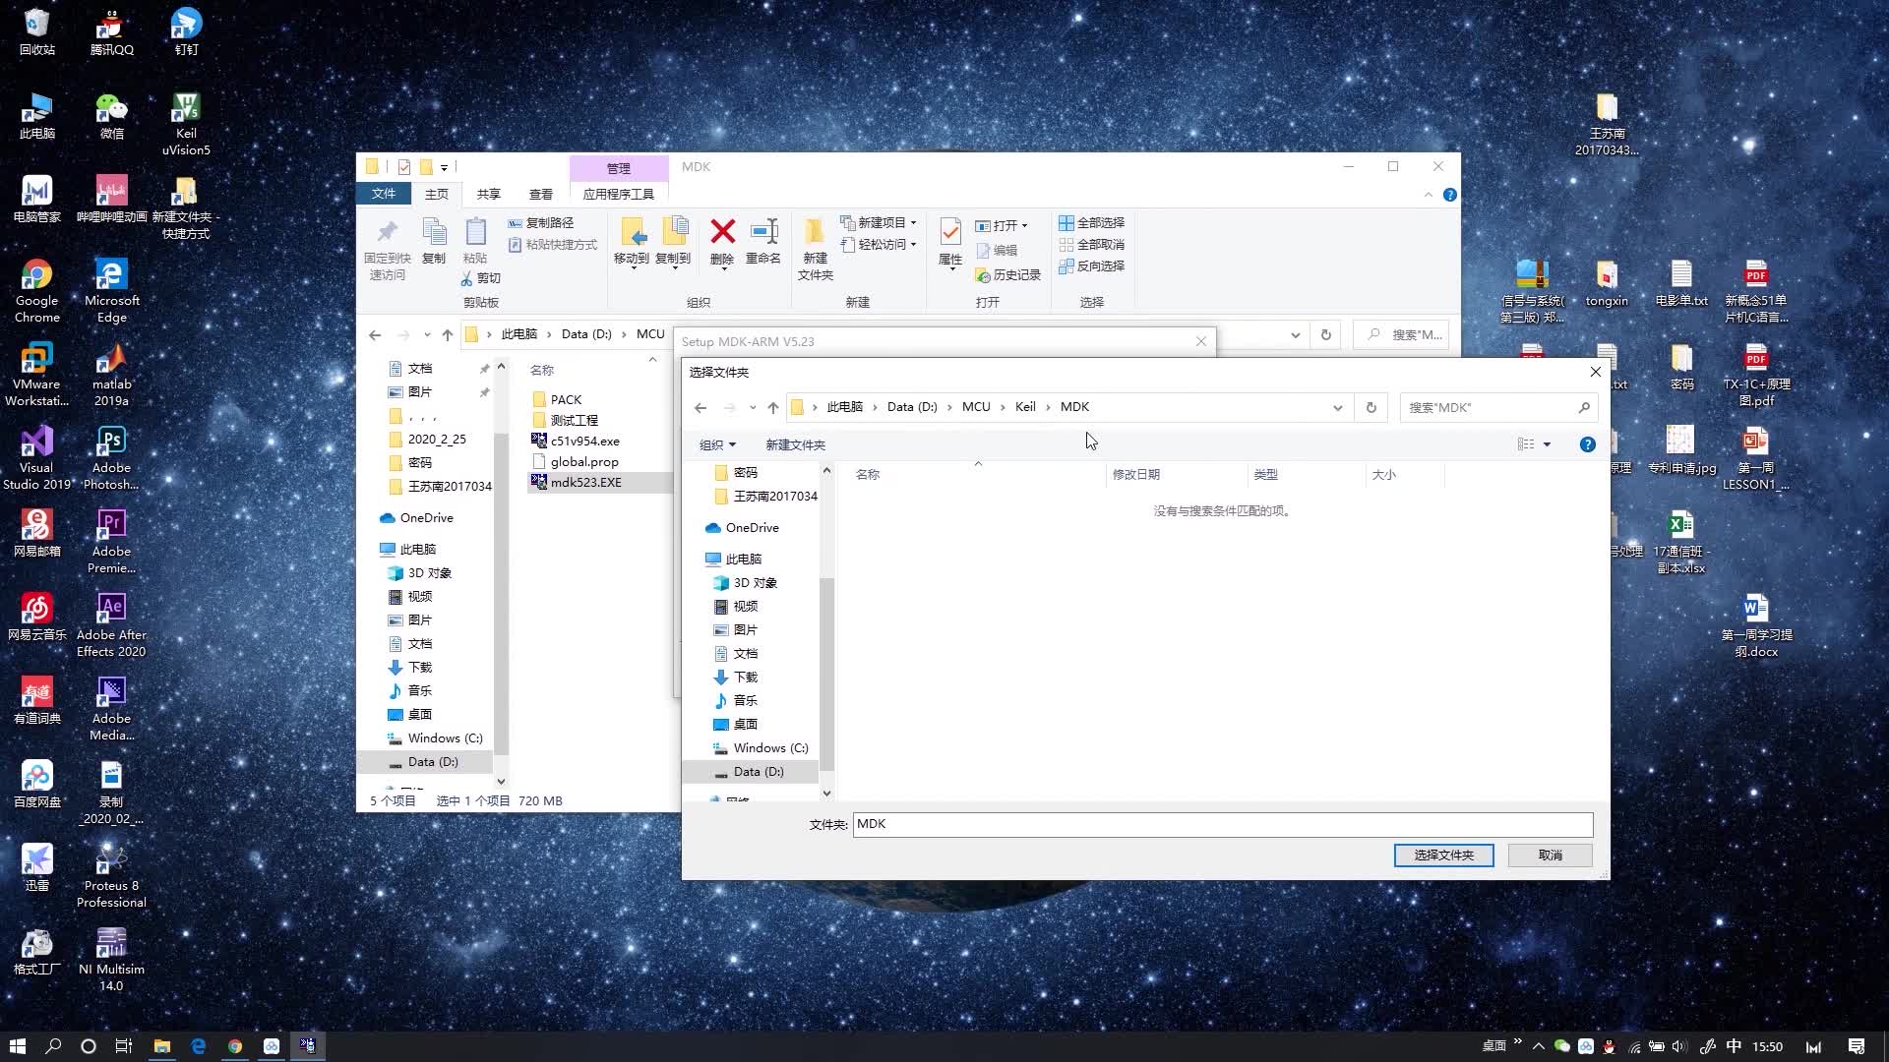Click the folder name input field
Screen dimensions: 1889x1062
[1222, 824]
